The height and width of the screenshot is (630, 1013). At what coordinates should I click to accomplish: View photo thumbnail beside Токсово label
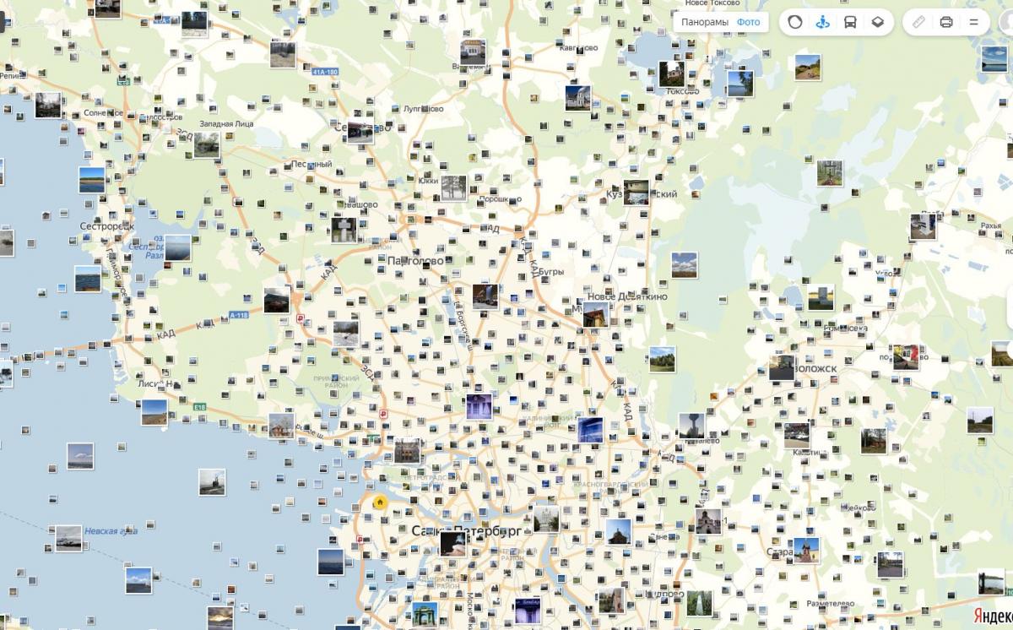coord(673,73)
